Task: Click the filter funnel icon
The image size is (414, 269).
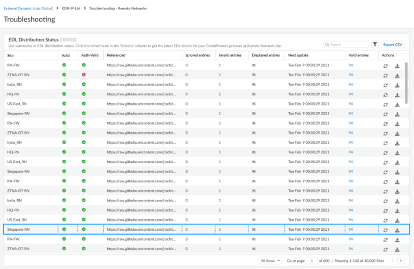Action: coord(375,44)
